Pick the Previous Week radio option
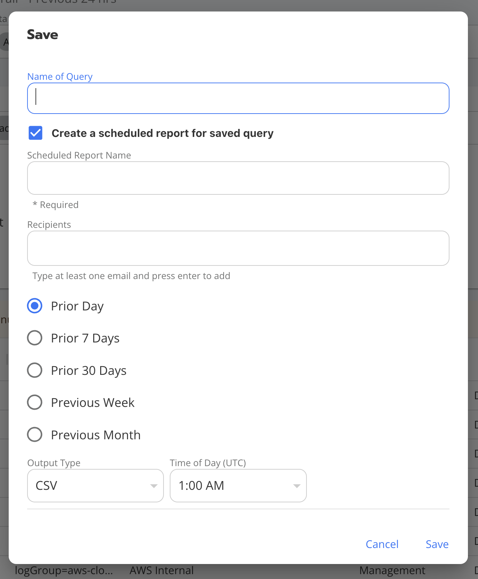 click(35, 402)
